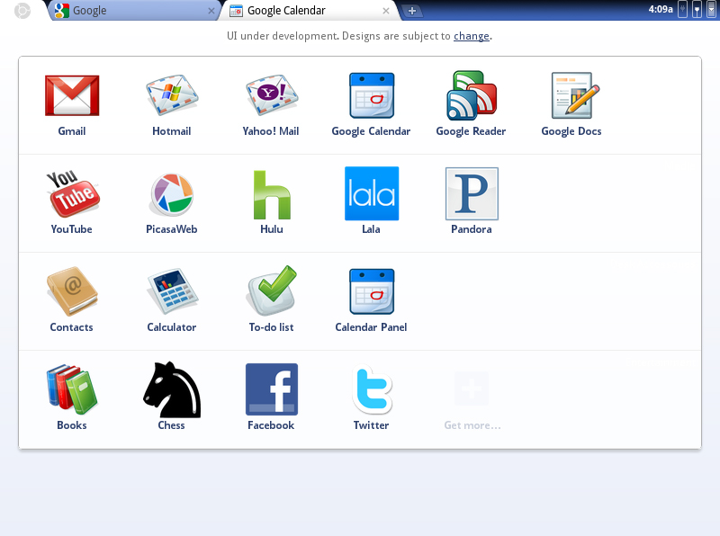This screenshot has height=536, width=720.
Task: Open the Yahoo! Mail envelope icon
Action: [x=272, y=95]
